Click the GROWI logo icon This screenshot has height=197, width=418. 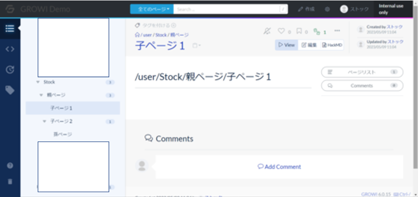[10, 9]
